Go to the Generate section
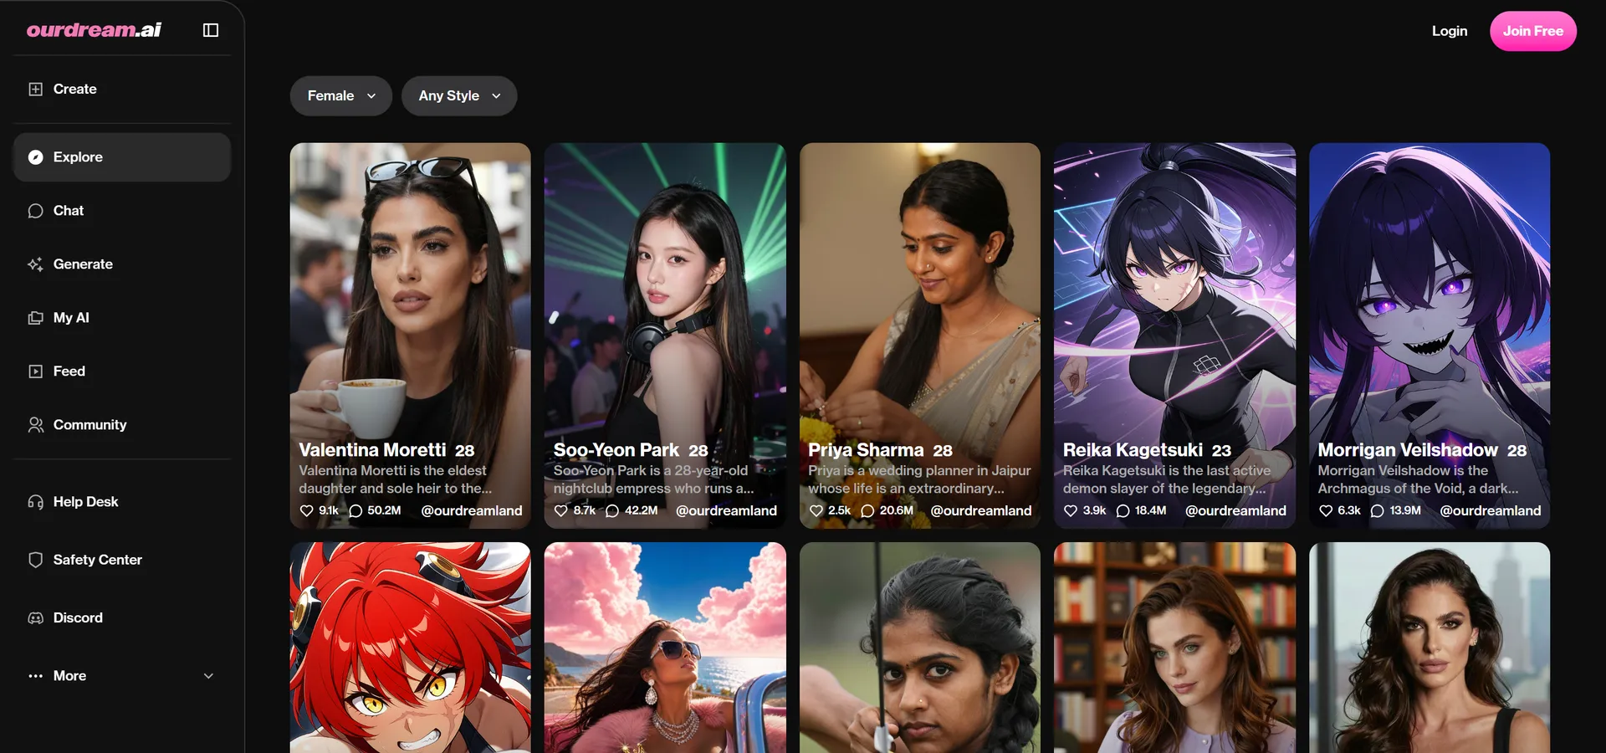Image resolution: width=1606 pixels, height=753 pixels. pos(122,264)
